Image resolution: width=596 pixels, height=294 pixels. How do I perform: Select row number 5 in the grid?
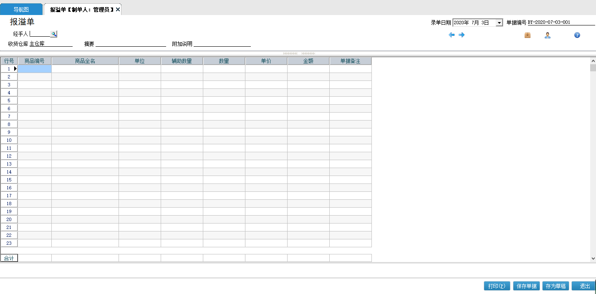tap(9, 101)
